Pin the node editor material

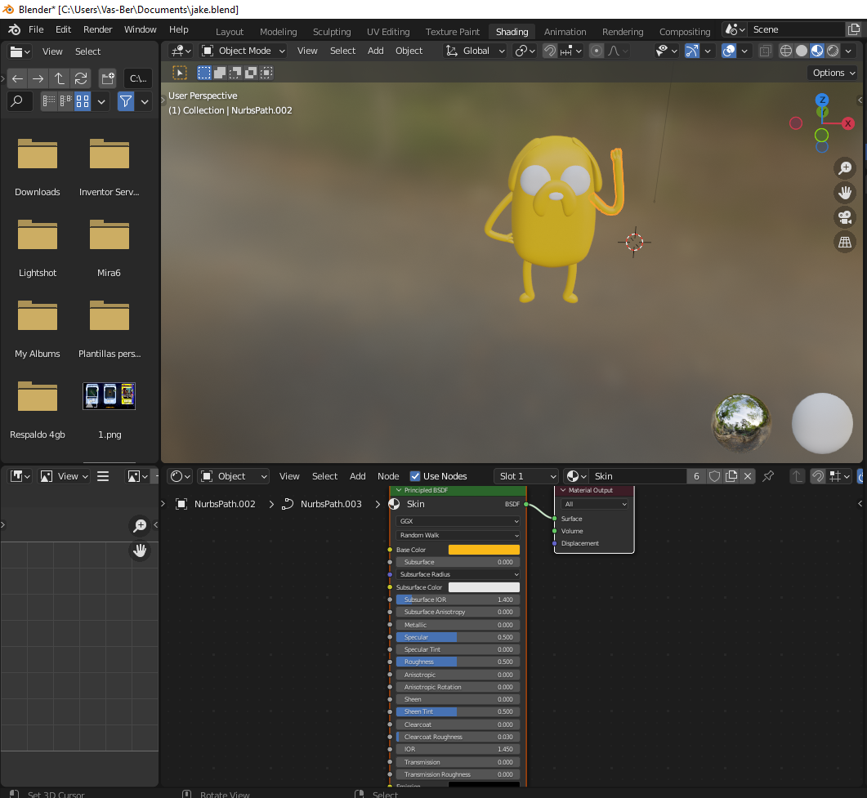click(x=768, y=476)
